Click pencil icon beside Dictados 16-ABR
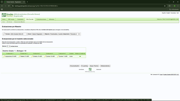 pos(32,56)
